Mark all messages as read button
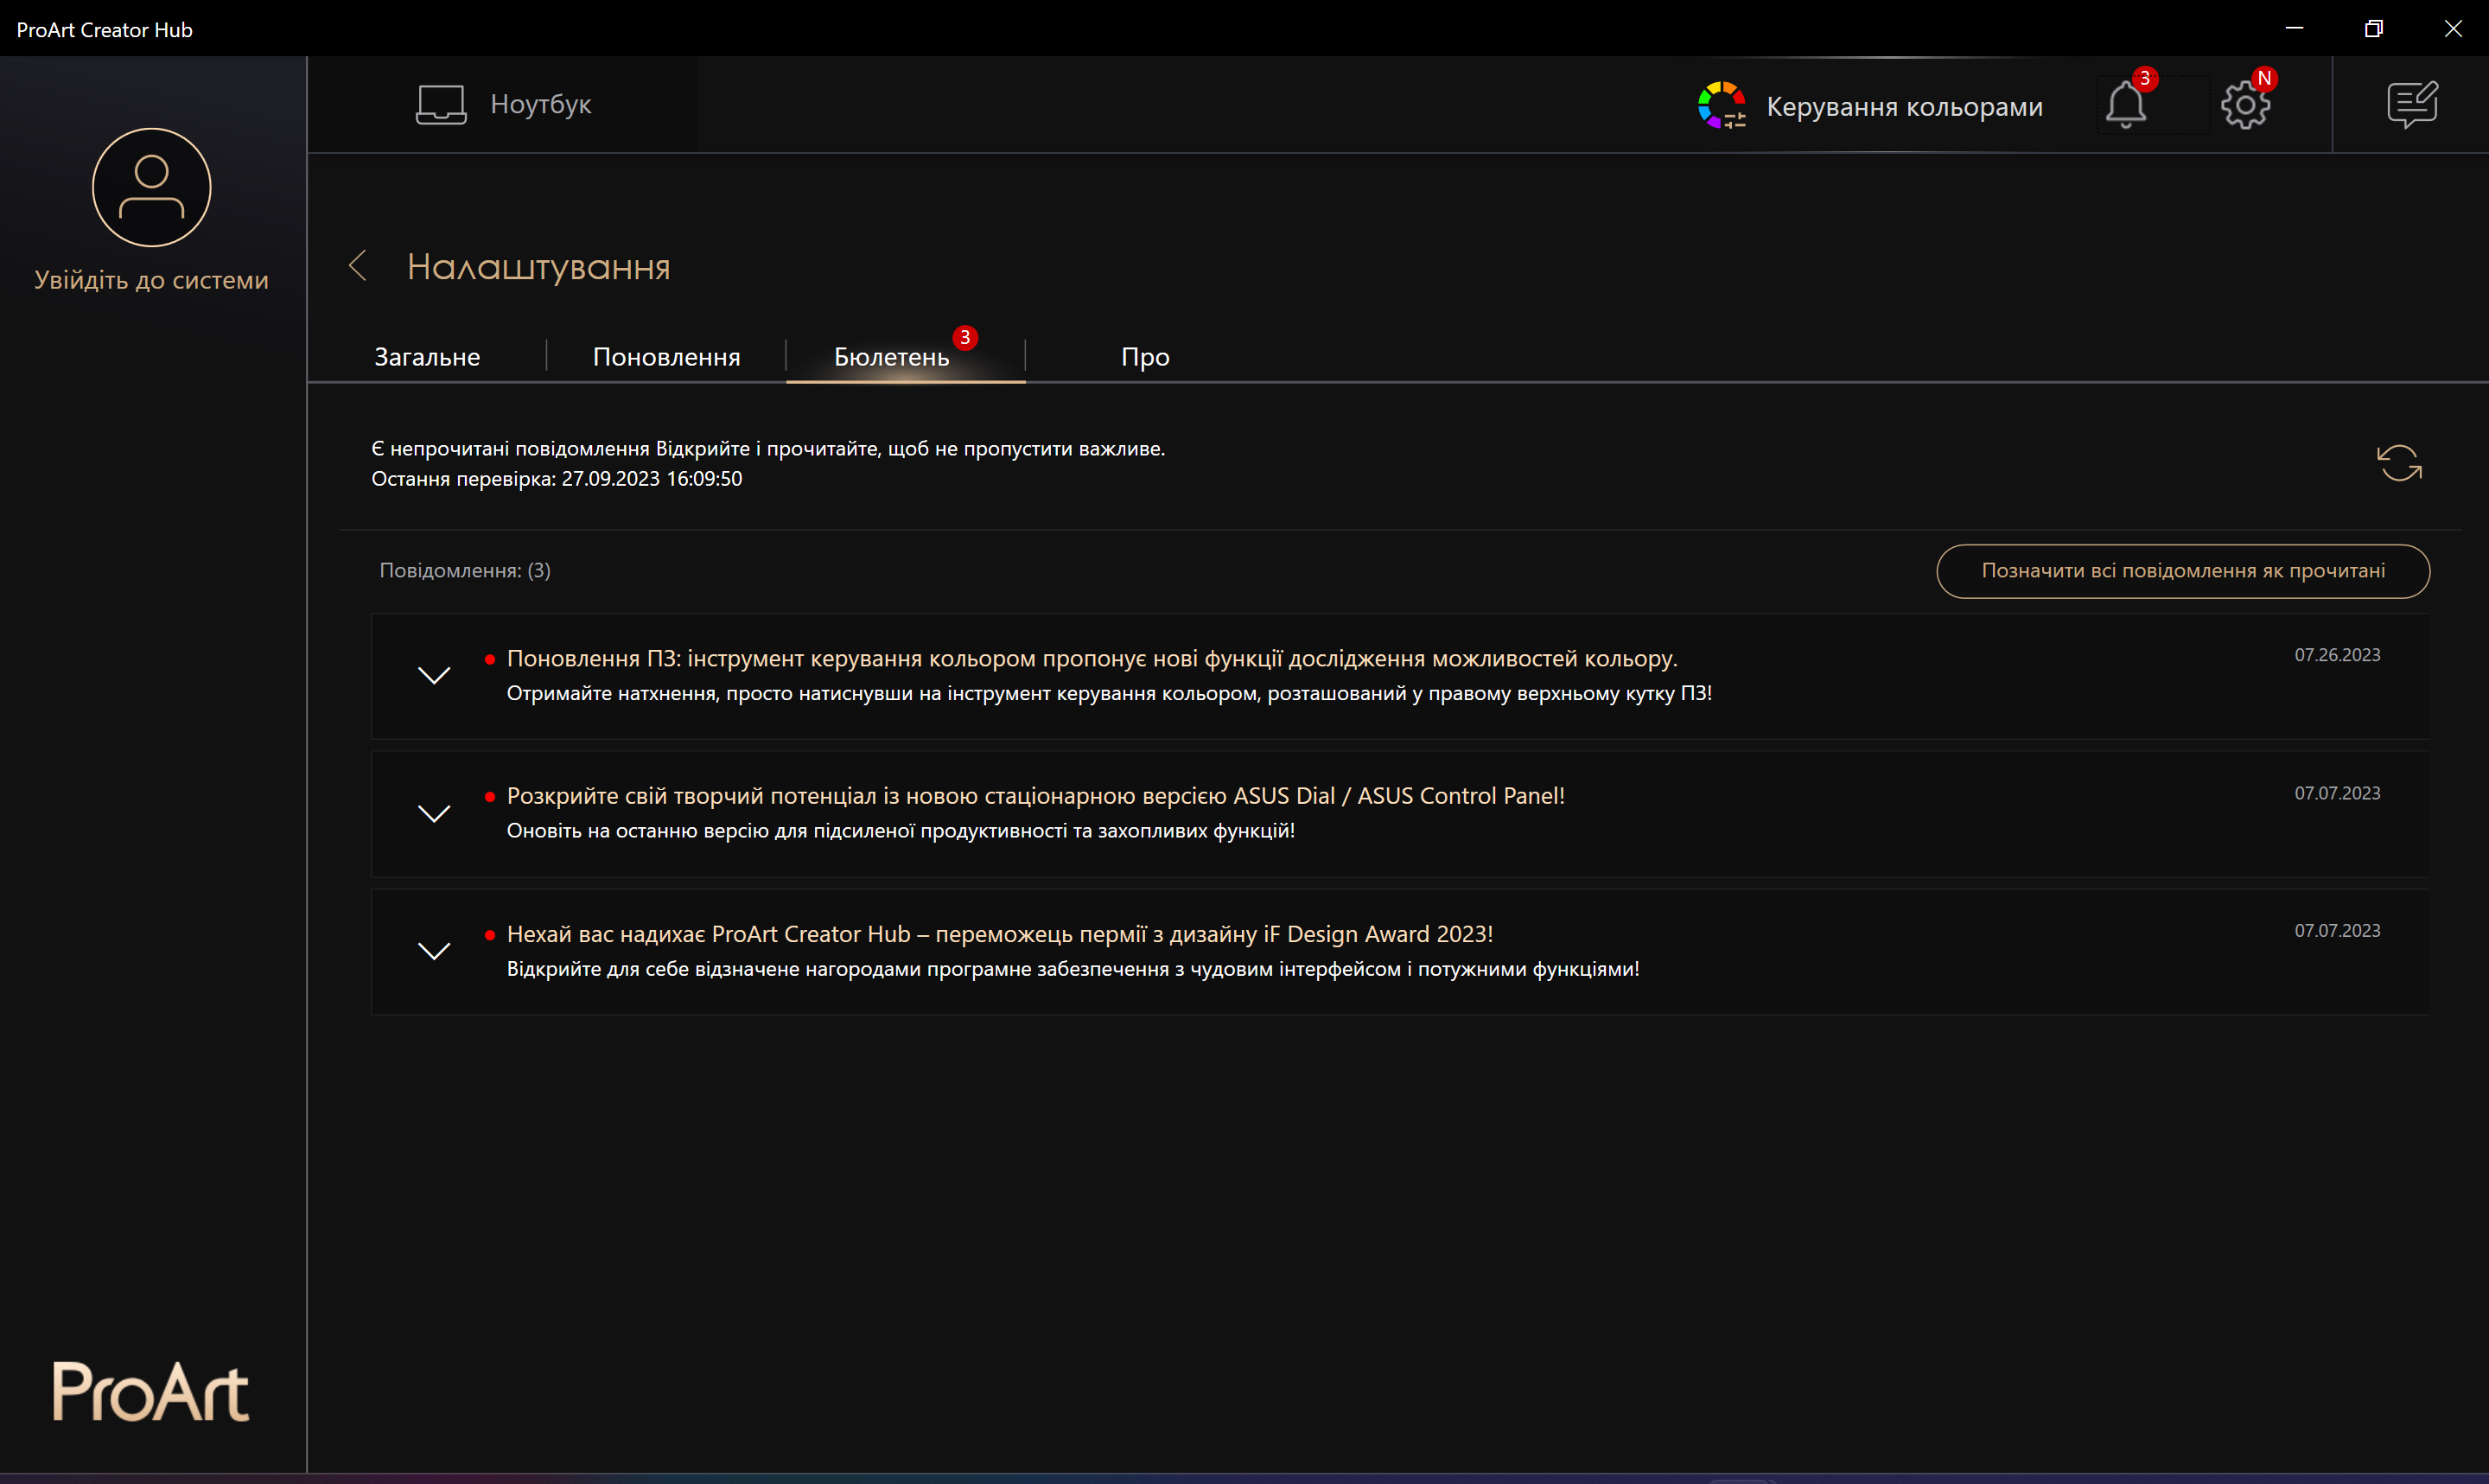This screenshot has height=1484, width=2489. tap(2182, 571)
